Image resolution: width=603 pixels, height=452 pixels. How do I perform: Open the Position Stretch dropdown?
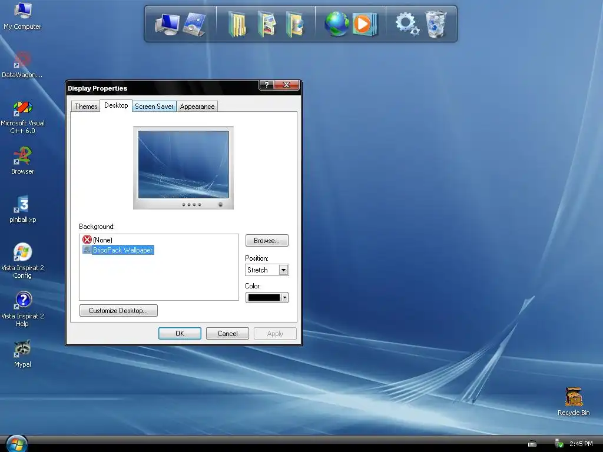267,270
